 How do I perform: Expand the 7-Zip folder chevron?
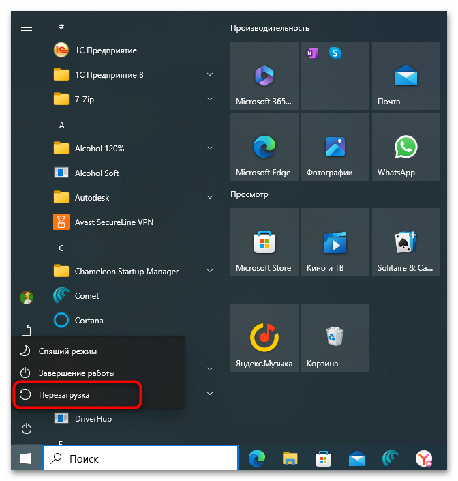[x=210, y=99]
